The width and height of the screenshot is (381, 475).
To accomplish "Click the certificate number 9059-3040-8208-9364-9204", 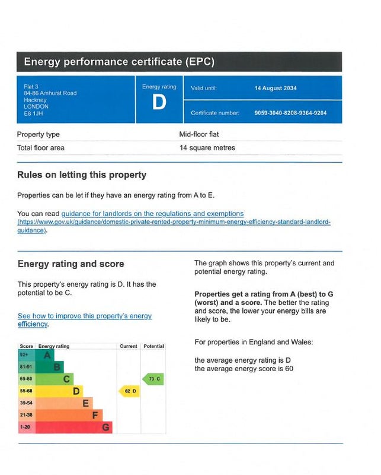I will [290, 113].
